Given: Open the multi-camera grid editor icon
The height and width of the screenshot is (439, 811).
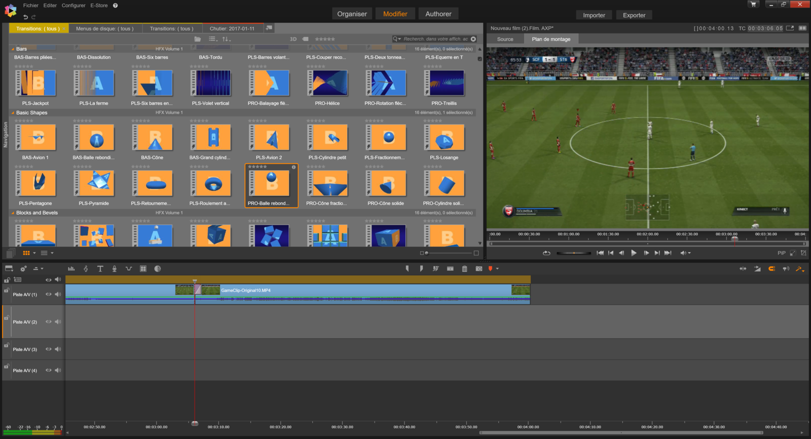Looking at the screenshot, I should 143,269.
